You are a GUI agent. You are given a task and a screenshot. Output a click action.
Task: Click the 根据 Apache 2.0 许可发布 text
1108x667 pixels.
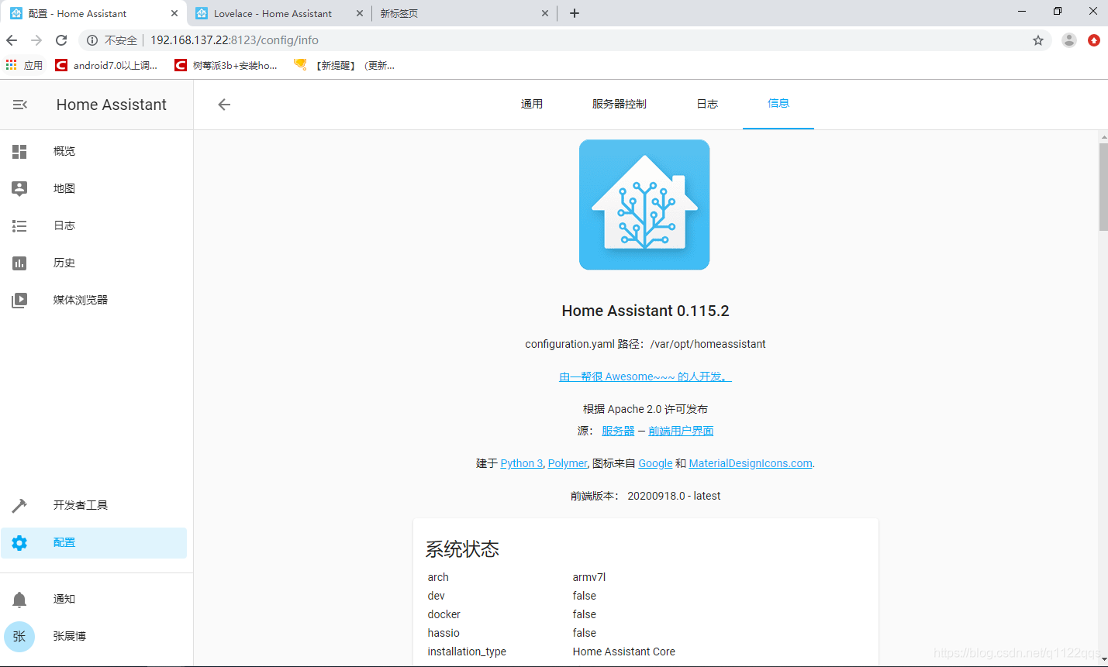pos(645,409)
